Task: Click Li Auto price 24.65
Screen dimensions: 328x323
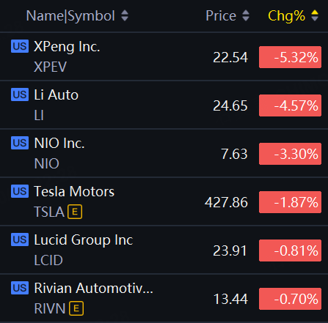Action: coord(230,105)
